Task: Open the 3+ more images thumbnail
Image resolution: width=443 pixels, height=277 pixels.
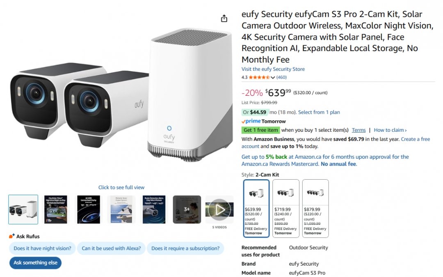Action: point(187,209)
